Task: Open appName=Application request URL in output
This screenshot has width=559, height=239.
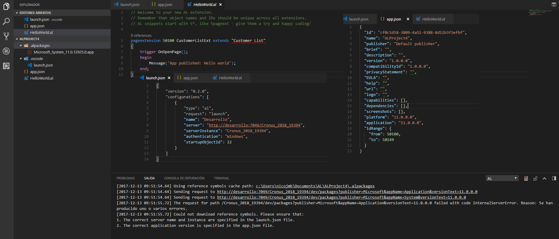Action: tap(347, 192)
